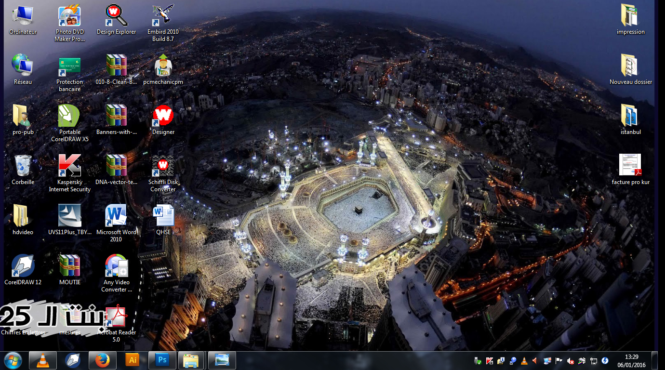Click Safely Remove Hardware tray icon
The image size is (665, 370).
coord(478,361)
